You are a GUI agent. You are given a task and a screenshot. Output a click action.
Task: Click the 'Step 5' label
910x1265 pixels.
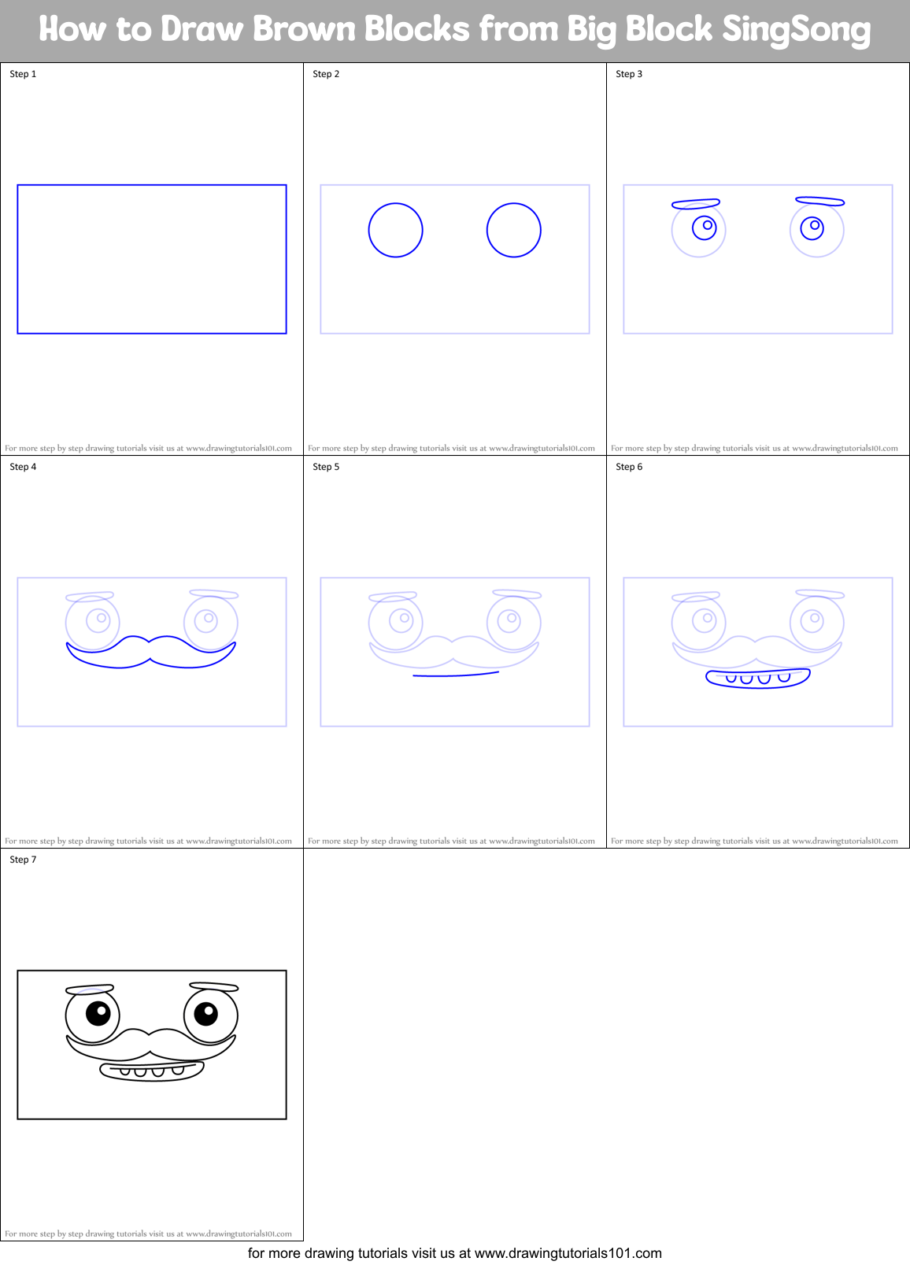point(326,467)
